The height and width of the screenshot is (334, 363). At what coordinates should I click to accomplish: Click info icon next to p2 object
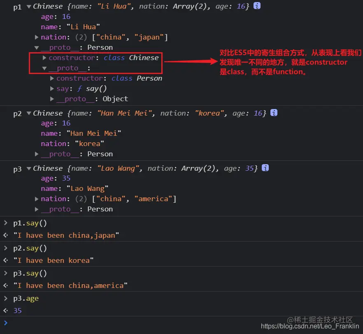[x=274, y=113]
